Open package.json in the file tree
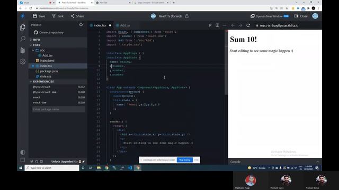The width and height of the screenshot is (339, 190). coord(49,71)
